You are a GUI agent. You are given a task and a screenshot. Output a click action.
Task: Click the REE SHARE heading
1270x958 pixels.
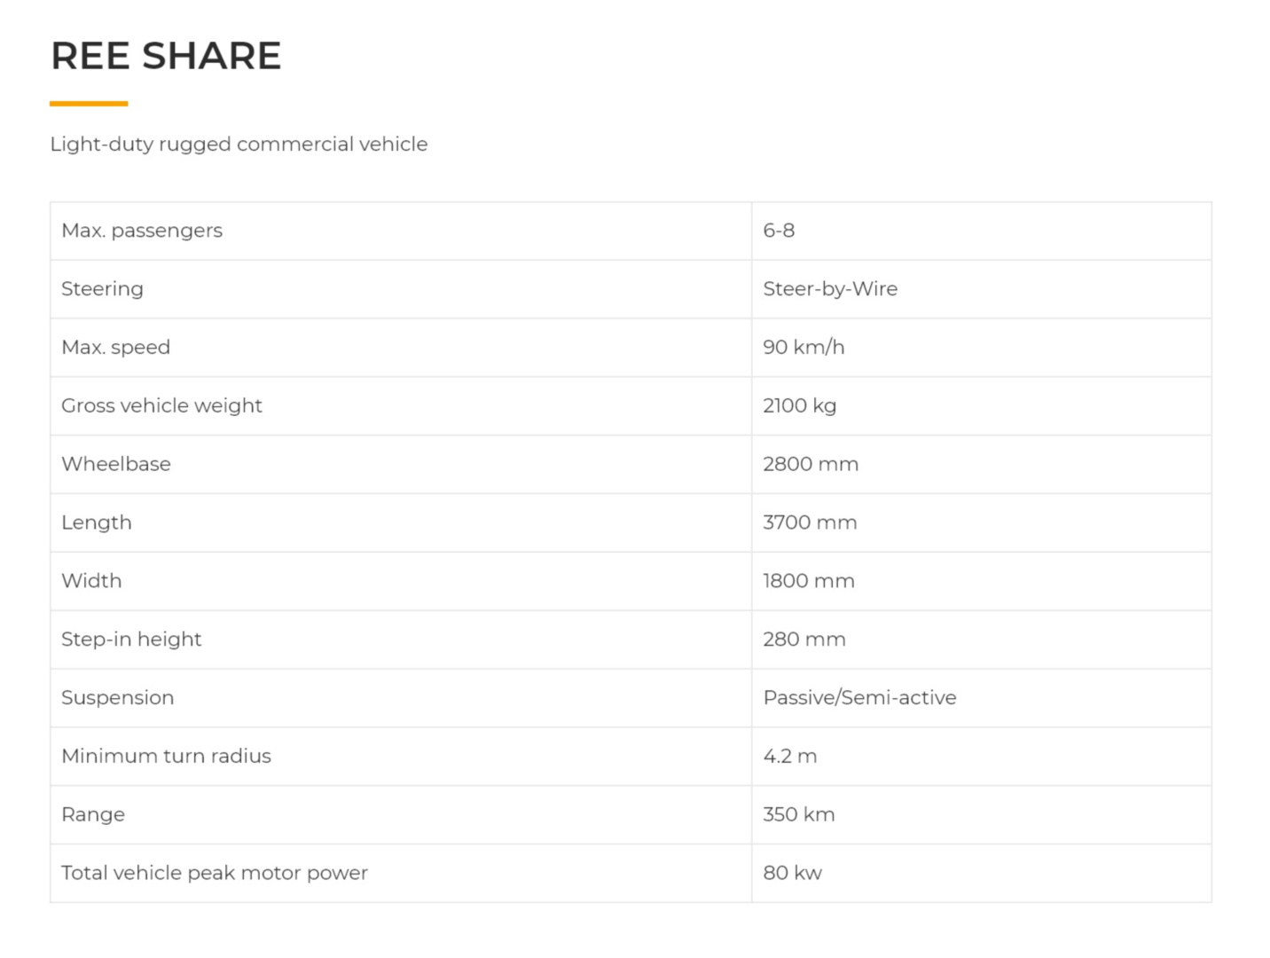coord(166,56)
